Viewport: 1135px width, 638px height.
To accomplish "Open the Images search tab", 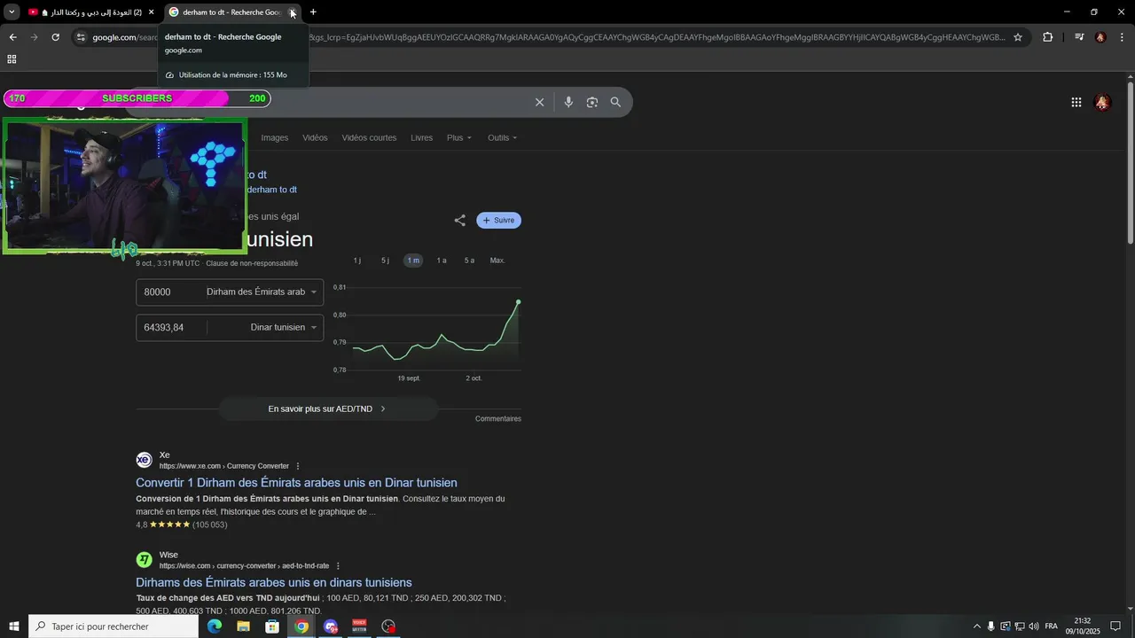I will tap(275, 137).
